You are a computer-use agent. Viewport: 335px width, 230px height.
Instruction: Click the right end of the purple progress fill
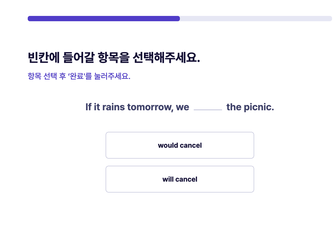[x=178, y=19]
